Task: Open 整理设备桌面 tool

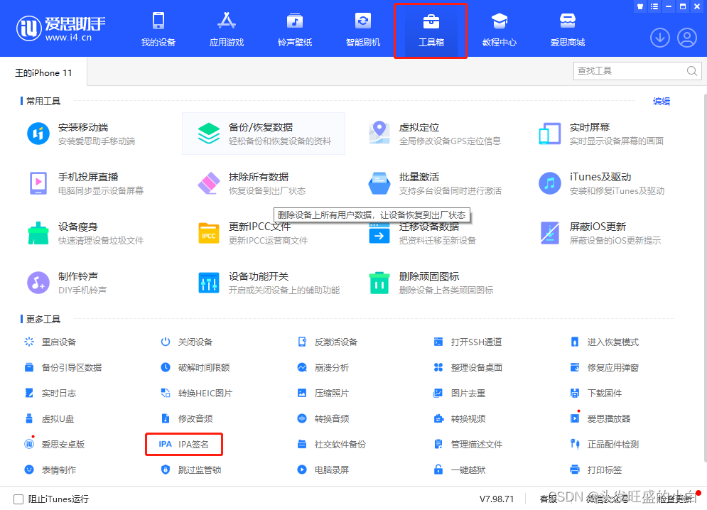Action: coord(468,367)
